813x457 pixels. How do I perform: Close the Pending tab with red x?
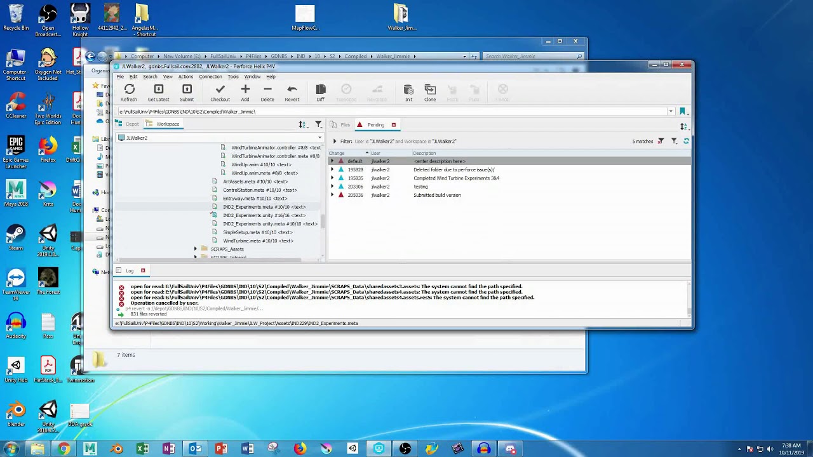394,125
